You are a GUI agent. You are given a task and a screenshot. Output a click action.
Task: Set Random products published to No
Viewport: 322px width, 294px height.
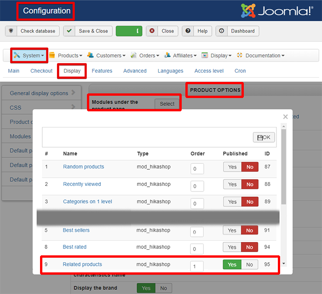(250, 167)
